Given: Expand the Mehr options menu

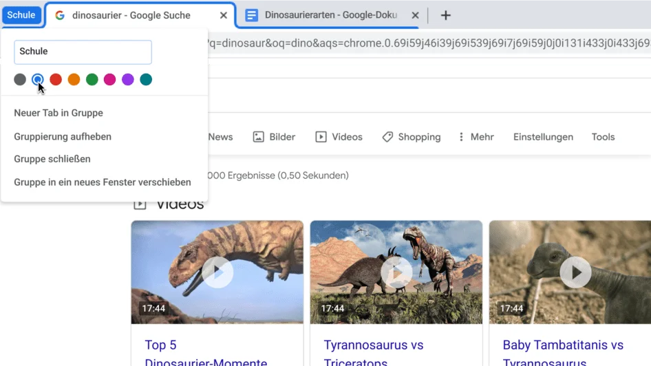Looking at the screenshot, I should coord(476,137).
